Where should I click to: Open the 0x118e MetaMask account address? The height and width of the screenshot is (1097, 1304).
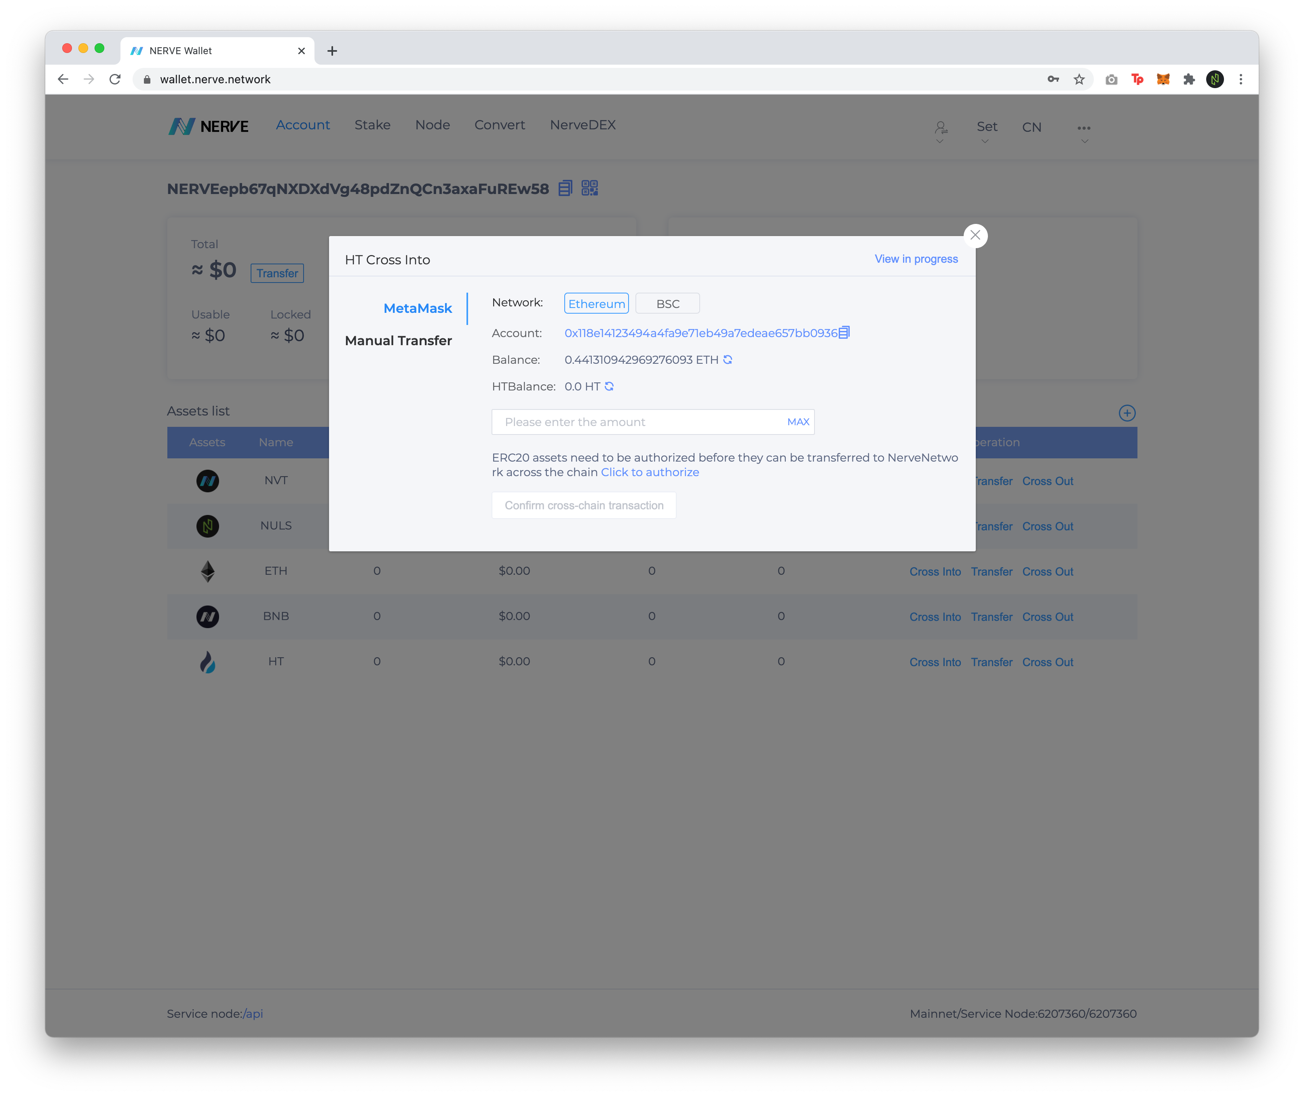(701, 333)
